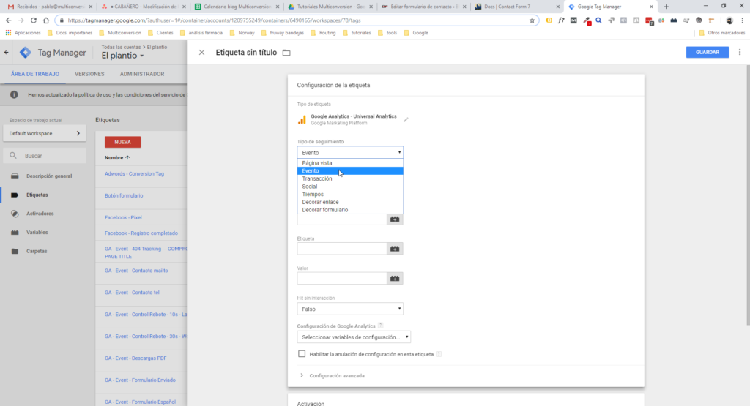The width and height of the screenshot is (750, 406).
Task: Click the GUARDAR button
Action: tap(708, 52)
